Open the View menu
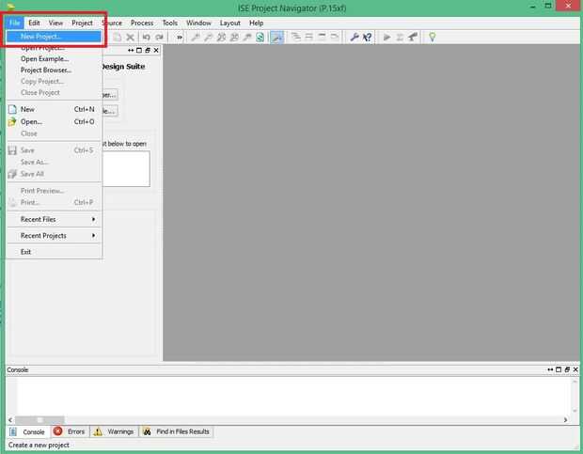Viewport: 583px width, 454px height. click(x=55, y=23)
